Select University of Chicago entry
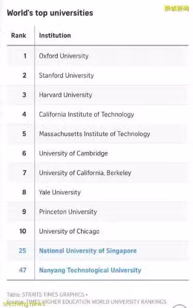 (x=69, y=232)
